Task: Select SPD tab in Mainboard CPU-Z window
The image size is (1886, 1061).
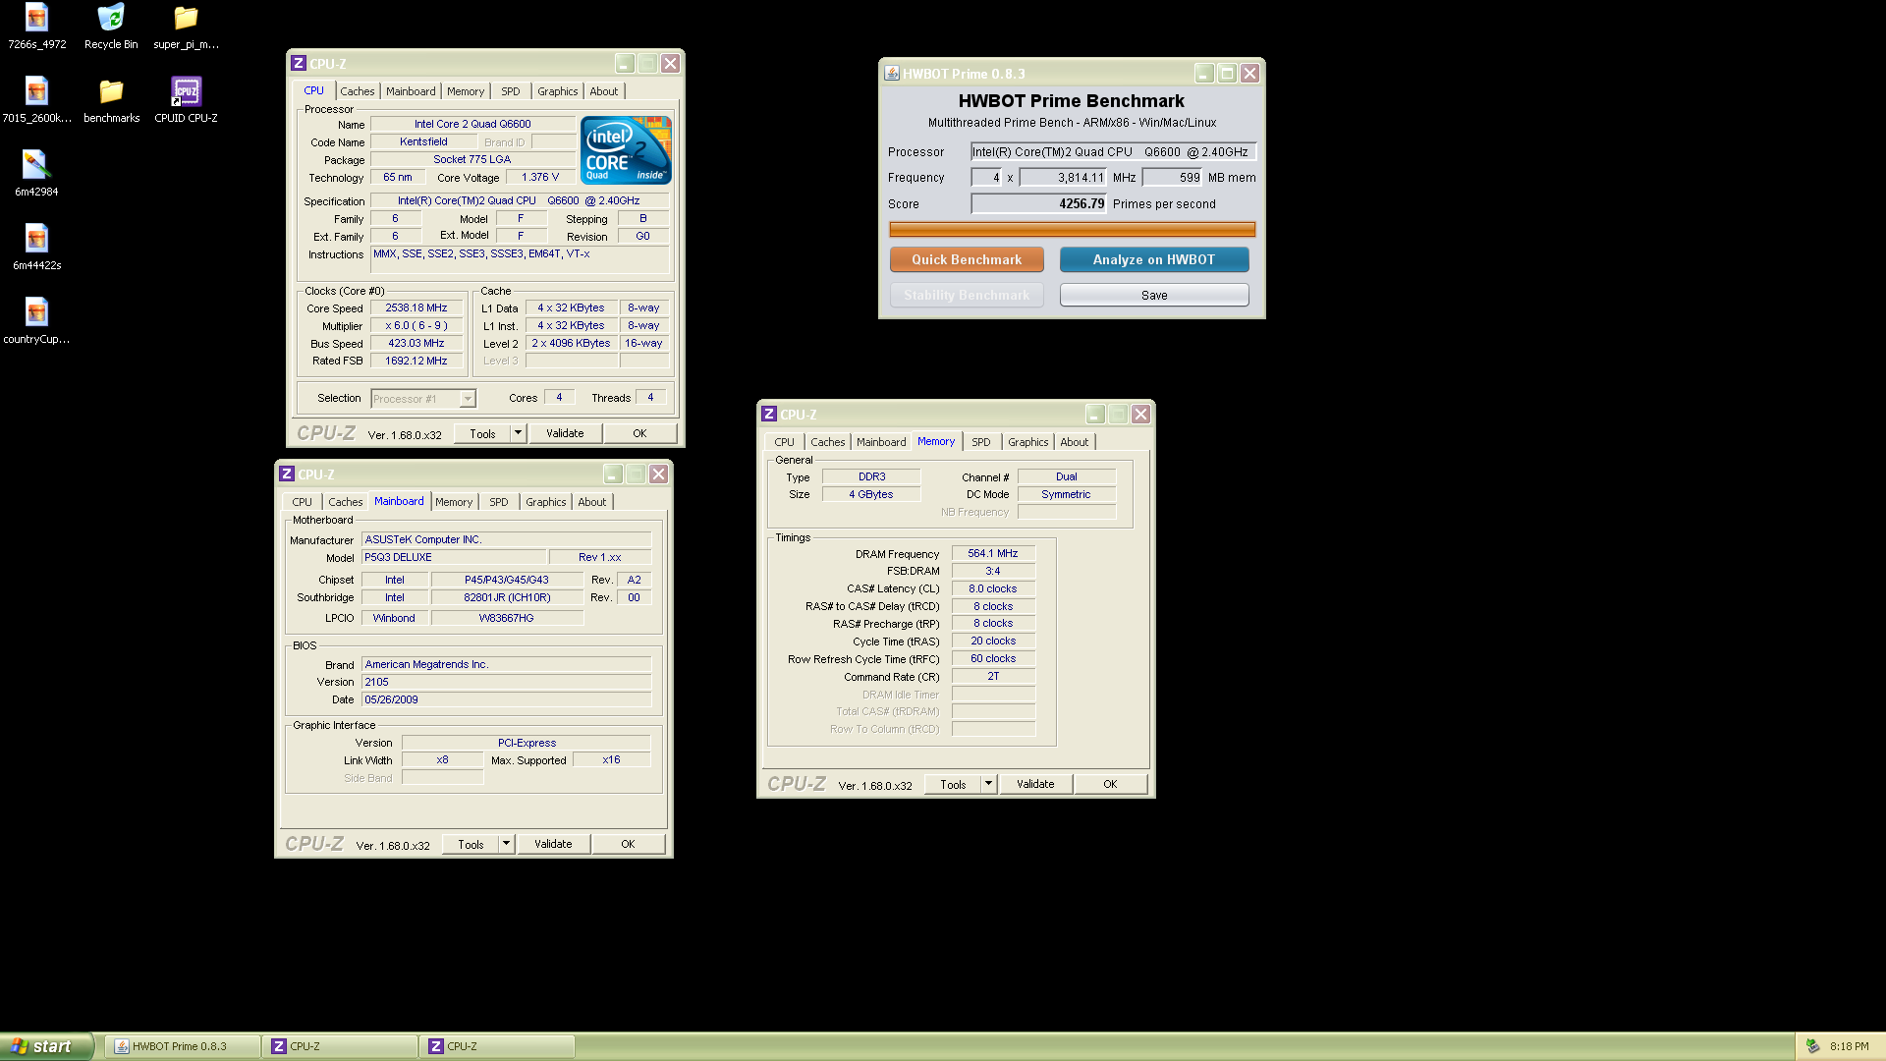Action: click(499, 502)
